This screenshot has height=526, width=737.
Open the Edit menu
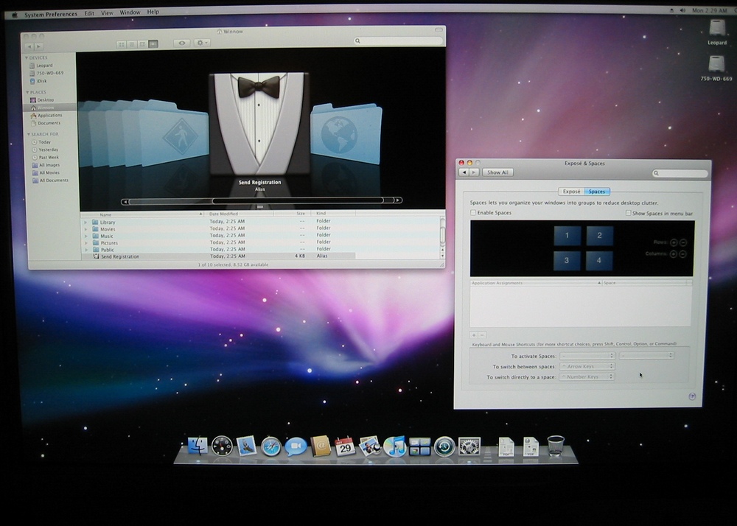tap(89, 13)
